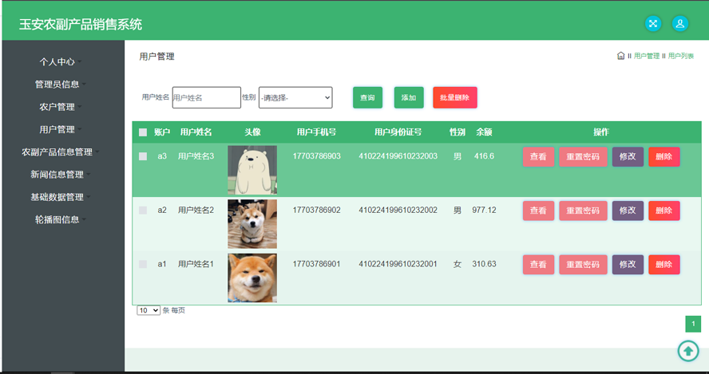Click 修改 for user a1
This screenshot has height=374, width=709.
coord(628,265)
